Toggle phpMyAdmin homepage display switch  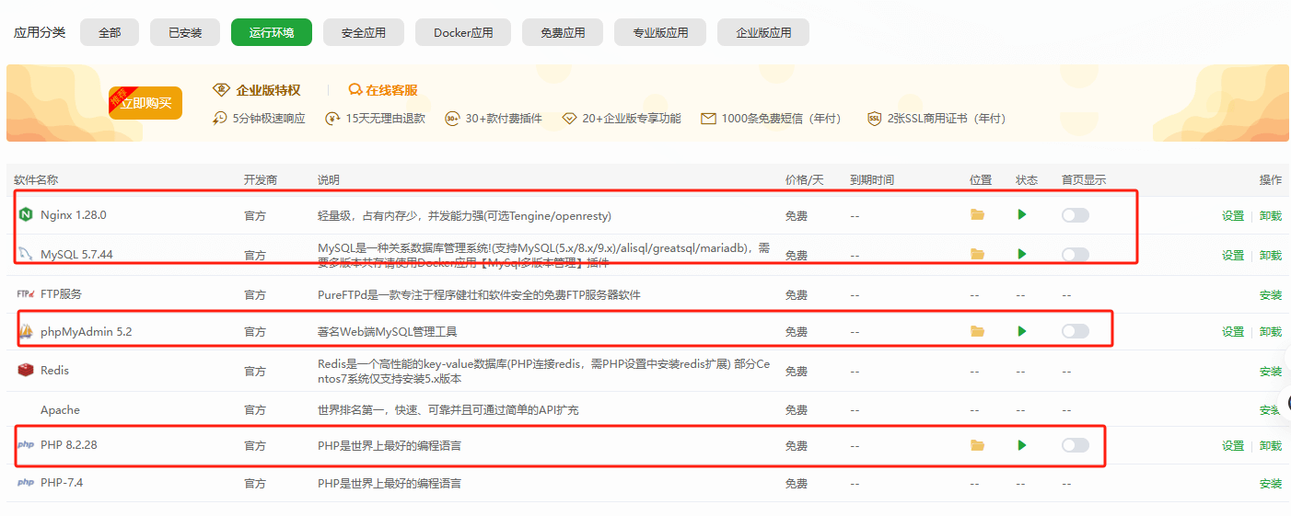click(1075, 331)
